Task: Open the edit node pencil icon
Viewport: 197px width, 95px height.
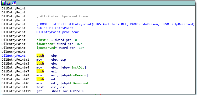Action: (x=9, y=3)
